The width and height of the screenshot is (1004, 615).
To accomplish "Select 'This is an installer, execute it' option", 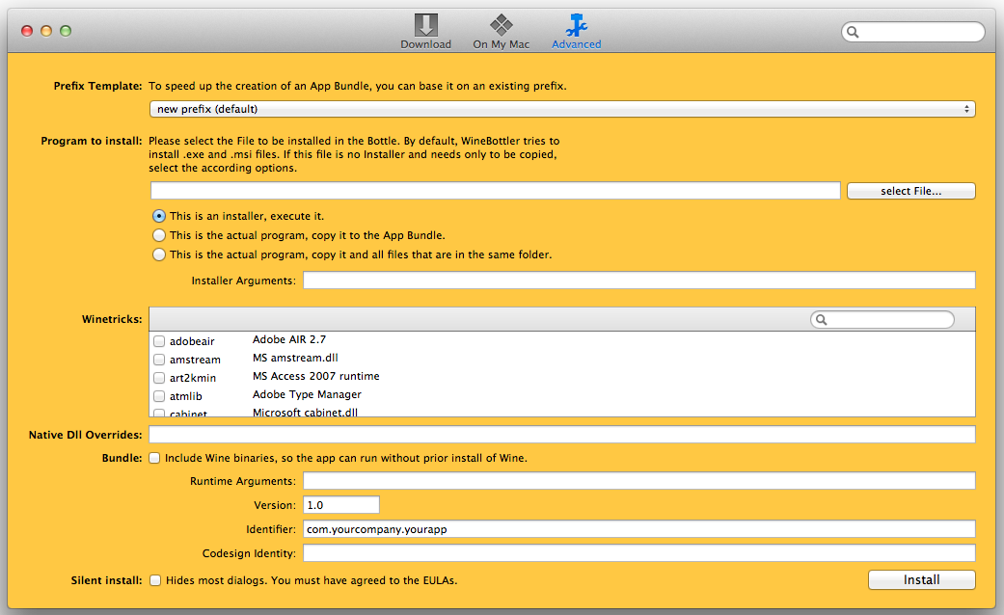I will click(159, 216).
